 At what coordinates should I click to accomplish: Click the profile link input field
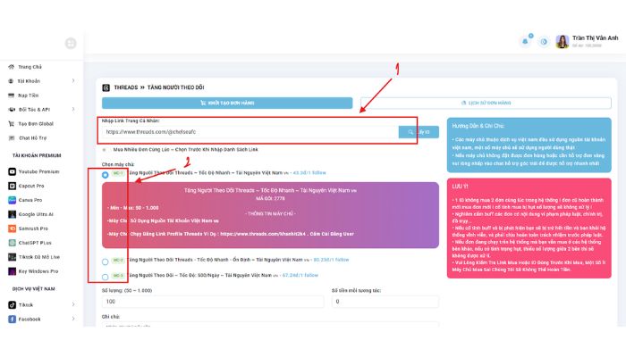[250, 132]
